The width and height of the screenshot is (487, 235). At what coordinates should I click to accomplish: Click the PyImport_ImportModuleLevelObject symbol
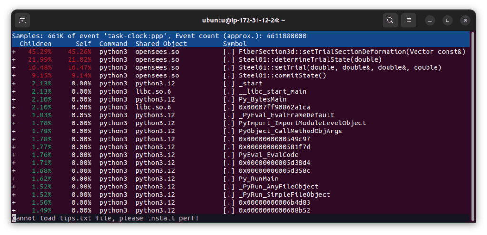point(302,123)
